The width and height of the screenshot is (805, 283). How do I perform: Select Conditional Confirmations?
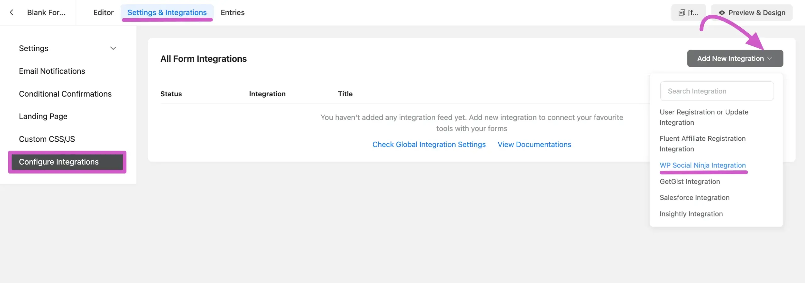[x=65, y=93]
